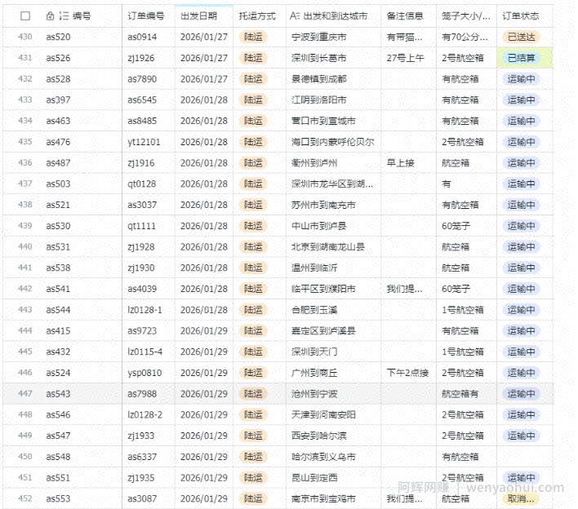Select order number lz0128-1
This screenshot has width=578, height=509.
click(x=144, y=310)
